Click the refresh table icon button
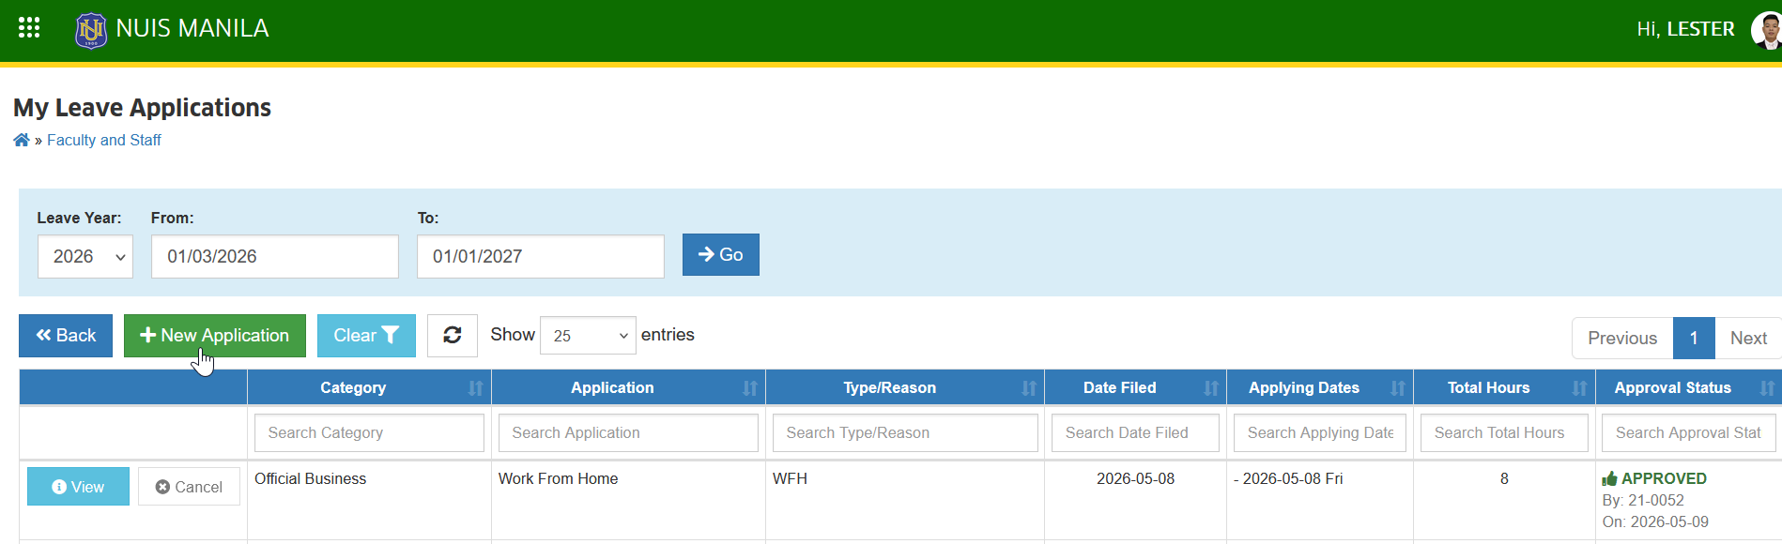The image size is (1782, 544). [x=453, y=335]
